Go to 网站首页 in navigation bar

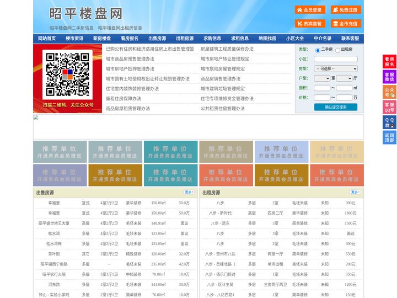pyautogui.click(x=47, y=39)
